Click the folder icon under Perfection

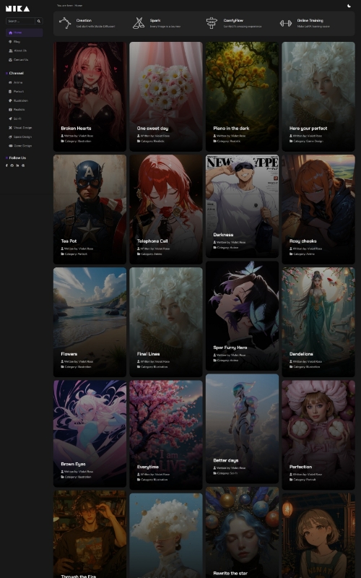point(291,480)
